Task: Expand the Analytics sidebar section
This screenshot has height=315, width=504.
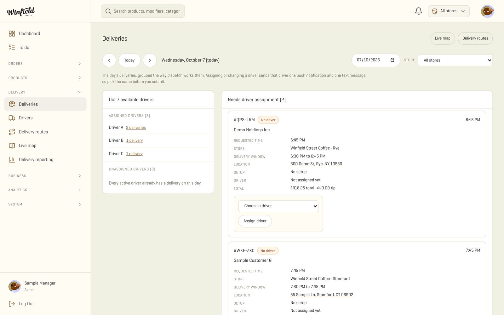Action: point(45,190)
